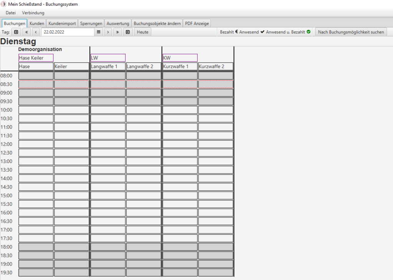Click the date field showing 22.02.2022

point(68,32)
